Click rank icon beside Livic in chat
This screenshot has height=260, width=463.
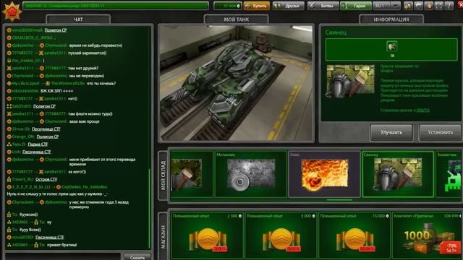9,152
